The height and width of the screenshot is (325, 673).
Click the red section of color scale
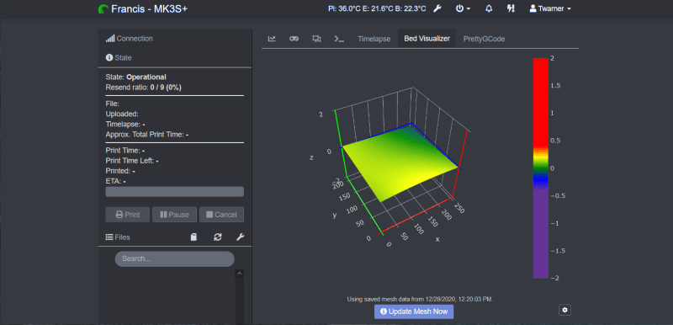[540, 103]
